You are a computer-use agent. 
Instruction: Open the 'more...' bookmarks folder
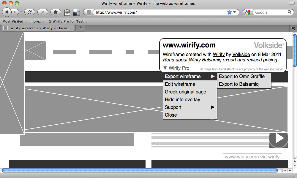tap(37, 21)
